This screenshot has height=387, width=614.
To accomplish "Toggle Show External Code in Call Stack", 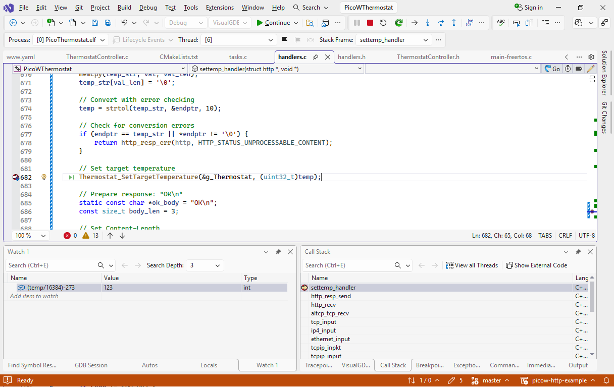I will [536, 265].
